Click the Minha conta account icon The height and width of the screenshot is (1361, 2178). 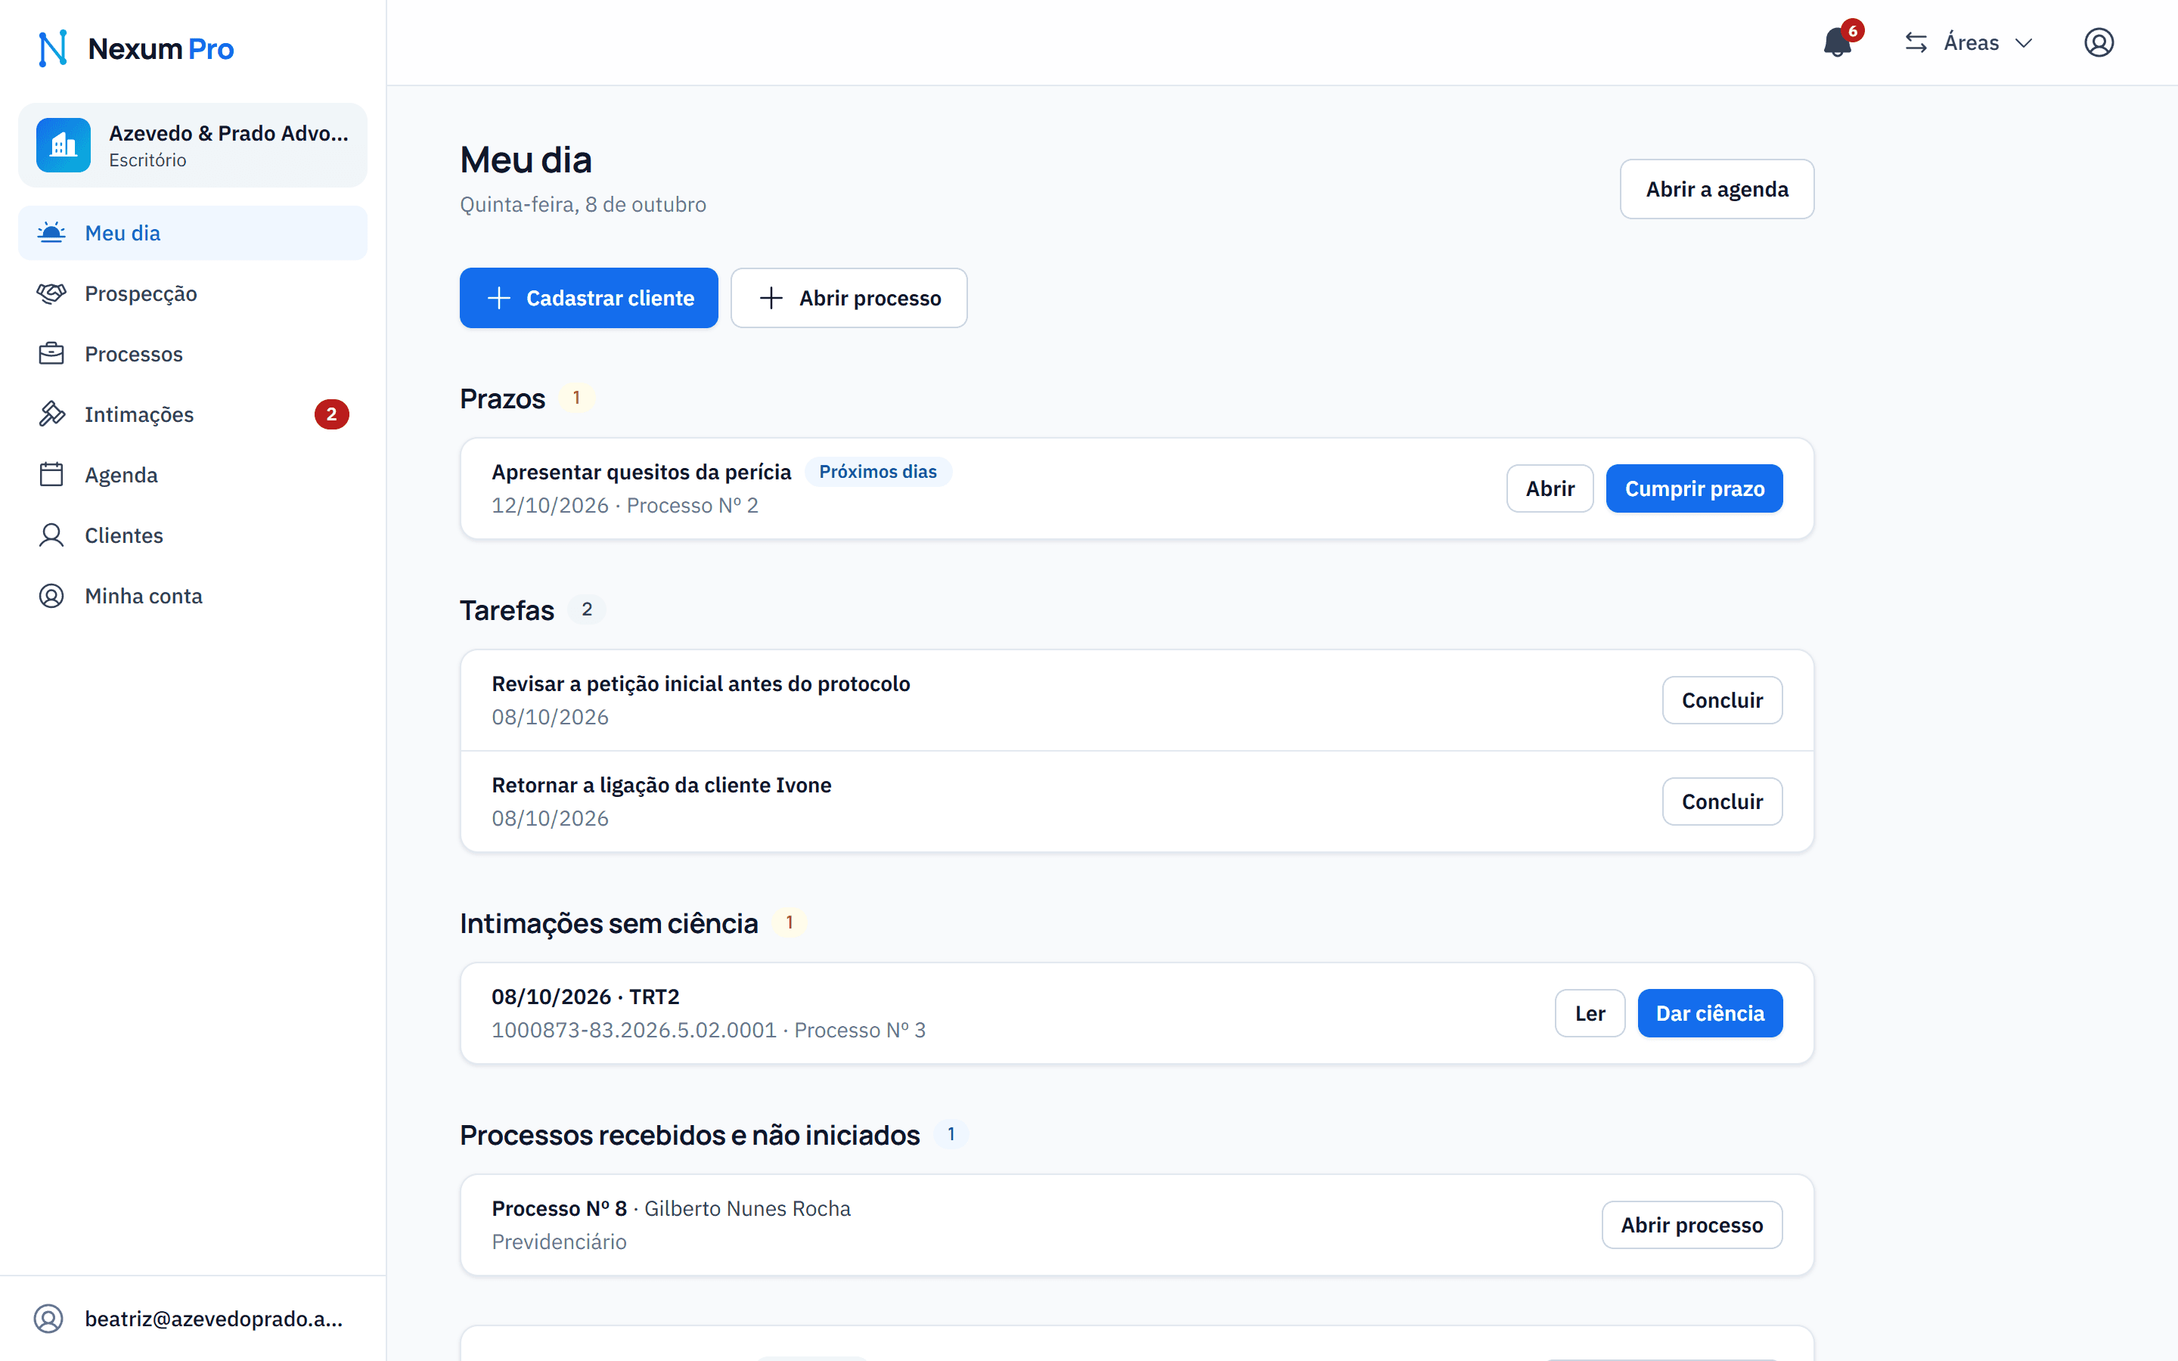point(51,596)
